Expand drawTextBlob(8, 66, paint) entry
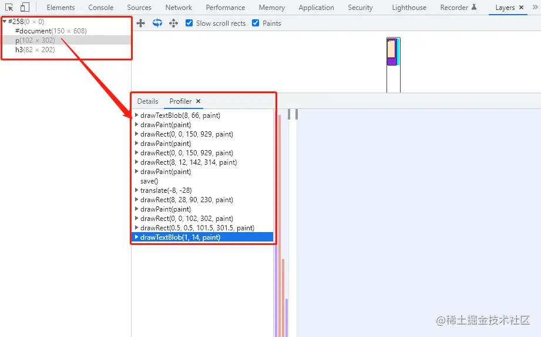This screenshot has height=337, width=541. pyautogui.click(x=137, y=115)
